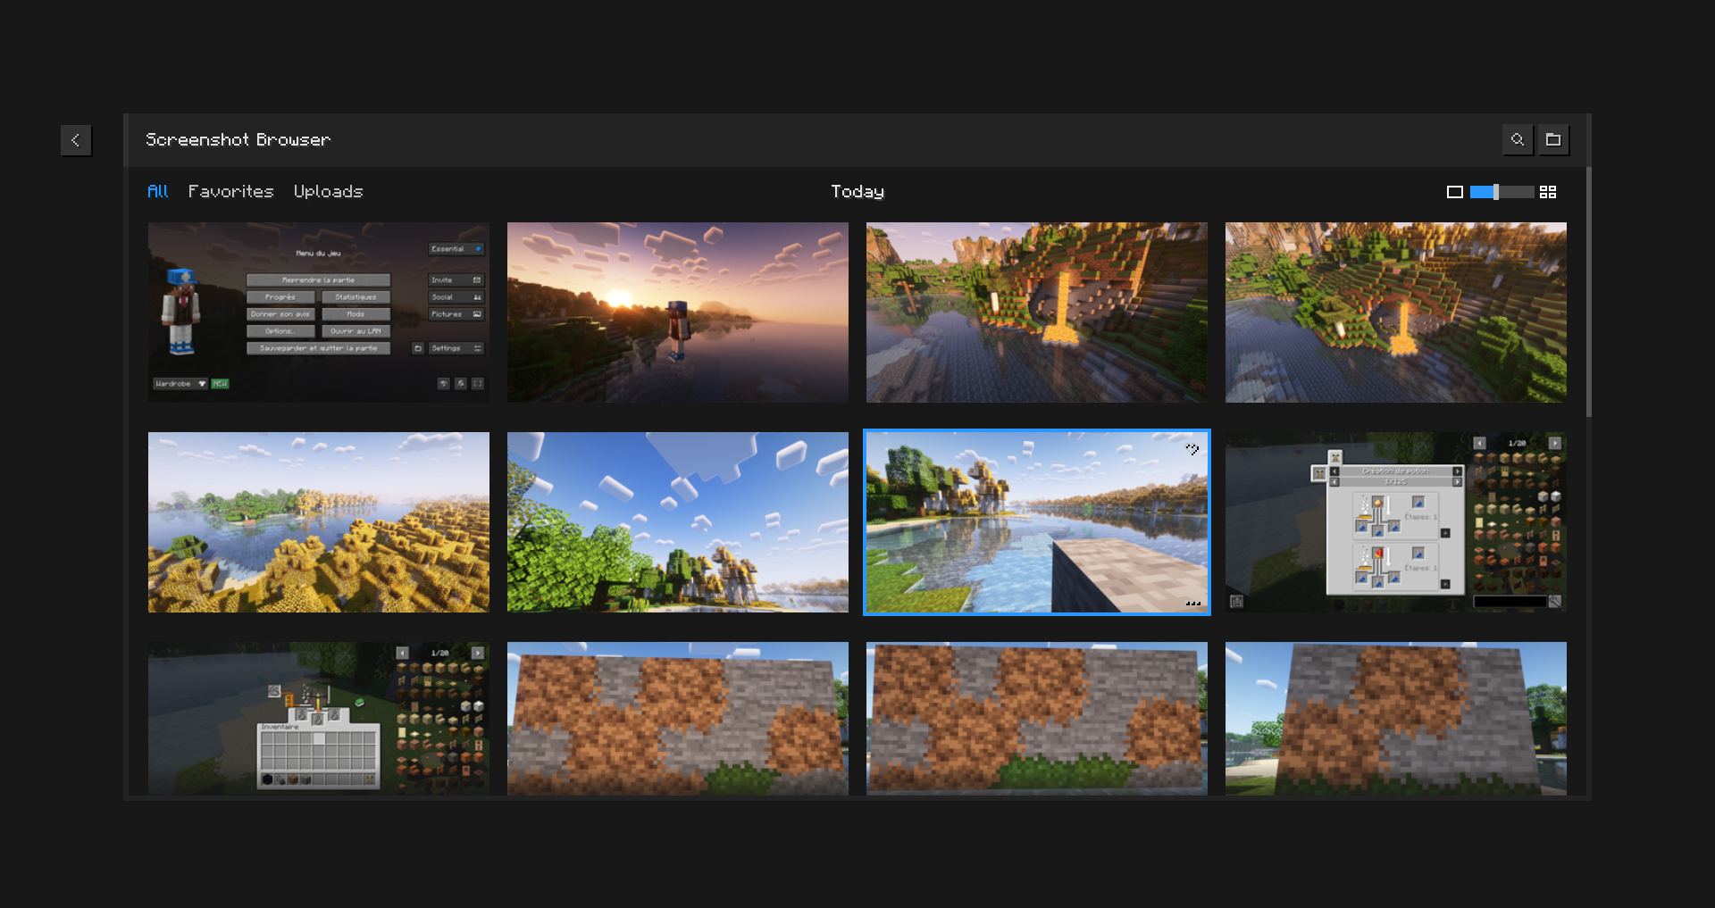Click the Screenshot Browser title
1715x908 pixels.
(238, 139)
